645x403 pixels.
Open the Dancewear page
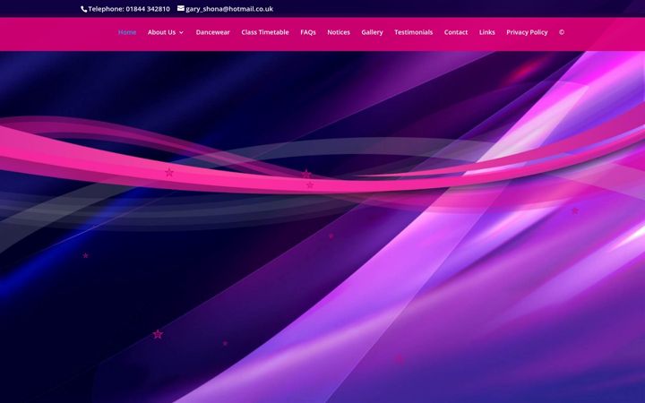pos(212,32)
